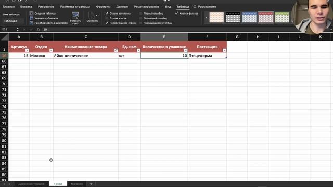
Task: Open the Наименование товара filter dropdown
Action: (x=116, y=50)
